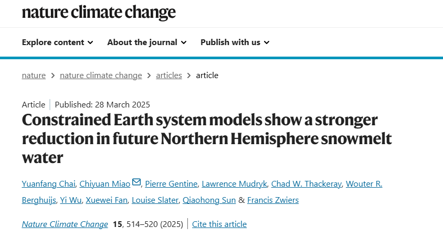Viewport: 443px width, 238px height.
Task: Go to nature breadcrumb link
Action: coord(34,75)
